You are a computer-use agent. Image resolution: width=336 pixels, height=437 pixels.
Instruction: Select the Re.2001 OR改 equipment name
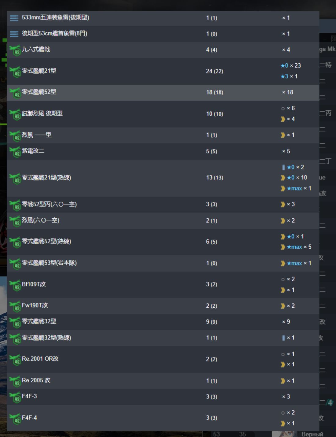pyautogui.click(x=40, y=359)
